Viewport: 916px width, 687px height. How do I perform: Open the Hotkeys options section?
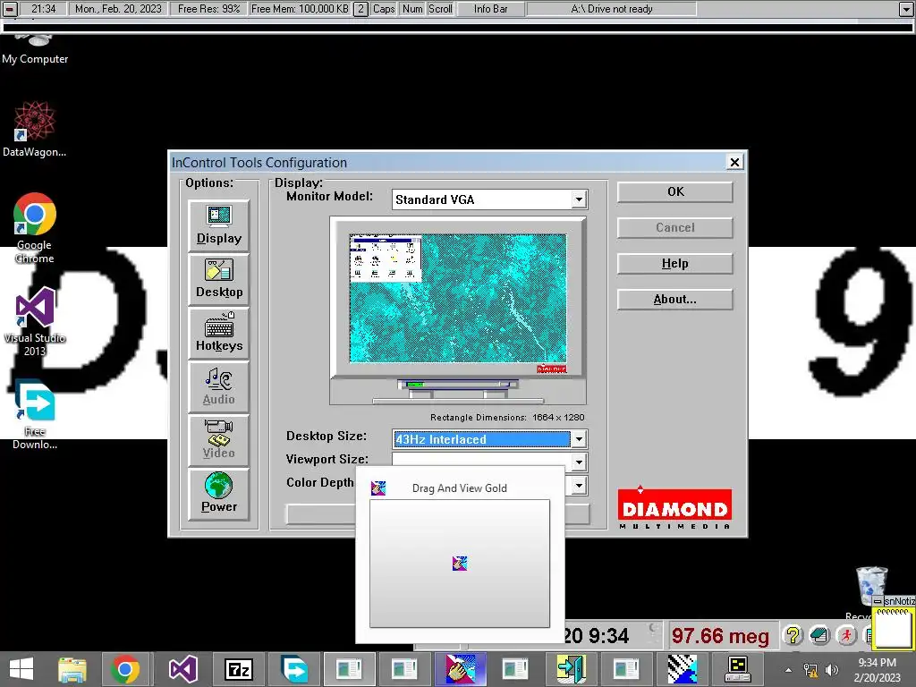point(219,333)
